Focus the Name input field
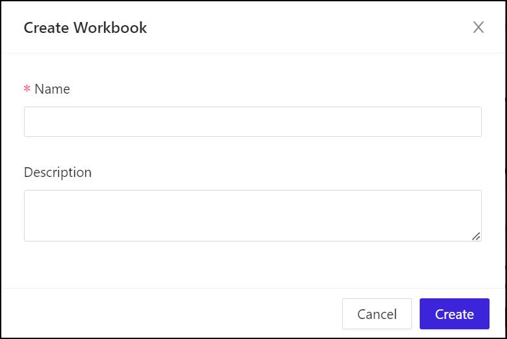 [252, 121]
